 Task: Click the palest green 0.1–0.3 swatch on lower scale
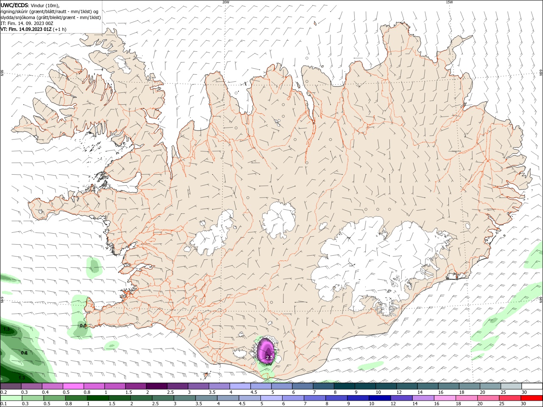tap(11, 398)
